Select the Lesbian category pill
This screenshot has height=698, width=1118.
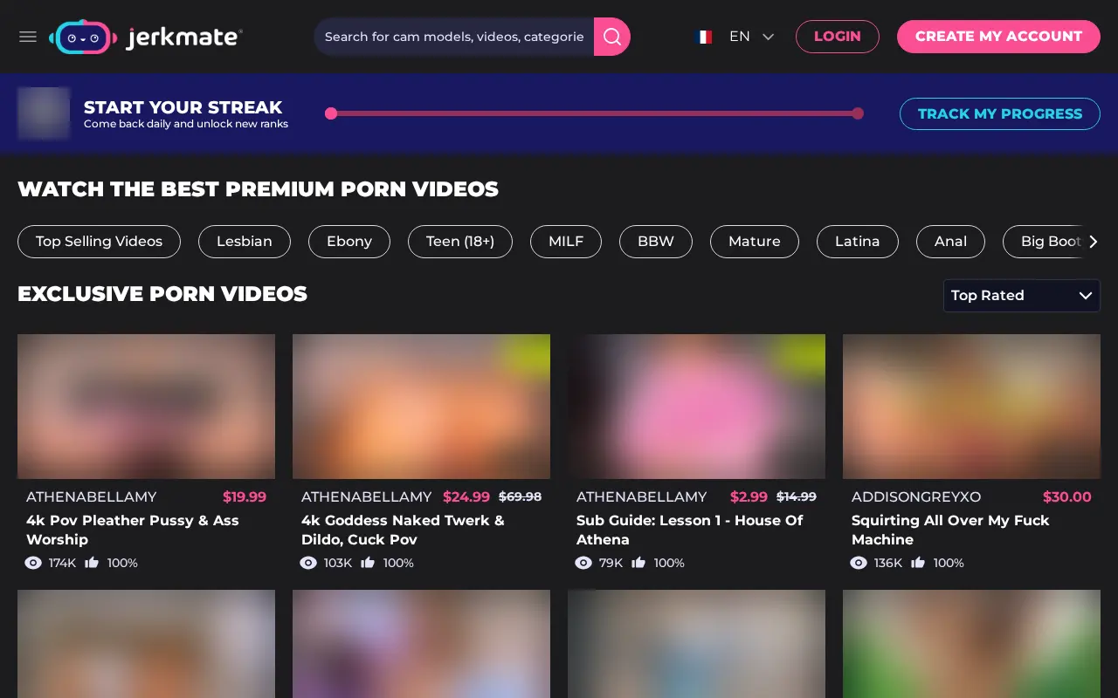(245, 242)
